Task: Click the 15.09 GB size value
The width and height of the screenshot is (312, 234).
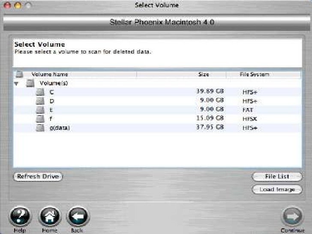Action: 210,118
